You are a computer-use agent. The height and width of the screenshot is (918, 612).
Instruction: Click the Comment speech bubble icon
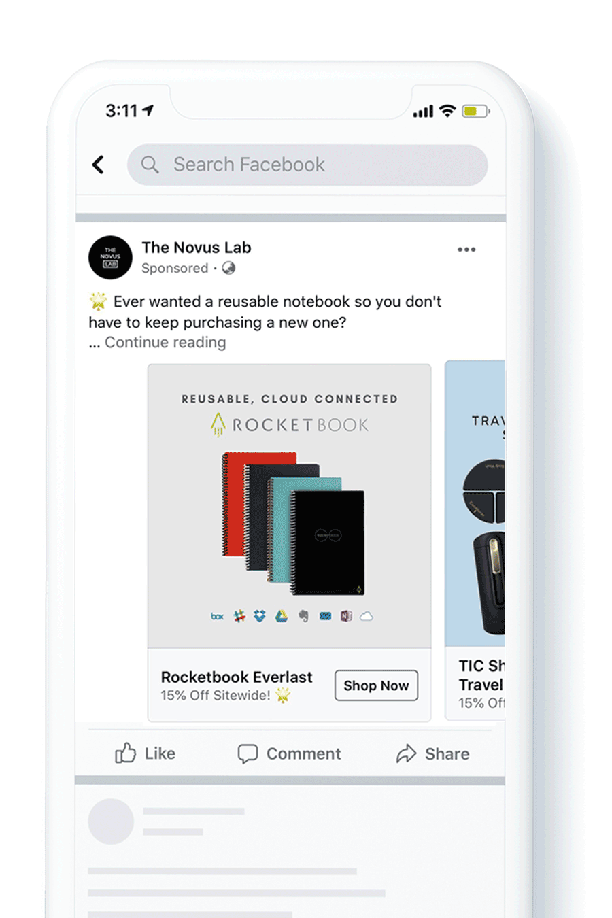pos(248,753)
